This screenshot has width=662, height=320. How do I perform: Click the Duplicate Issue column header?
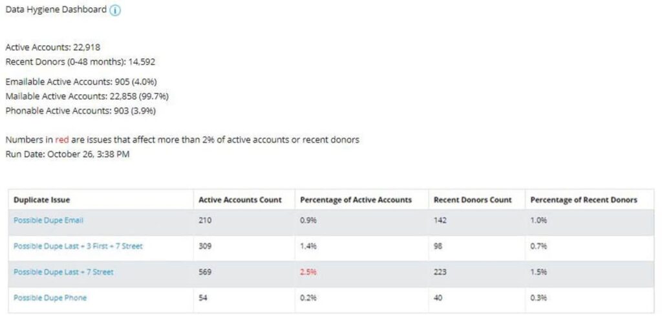(42, 200)
